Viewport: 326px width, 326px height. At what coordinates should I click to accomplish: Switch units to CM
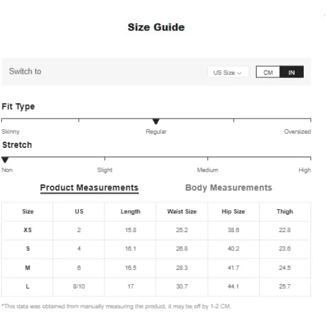[268, 72]
